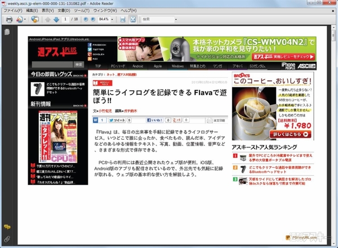
Task: Click editor link ガチ鈴木
Action: click(131, 111)
